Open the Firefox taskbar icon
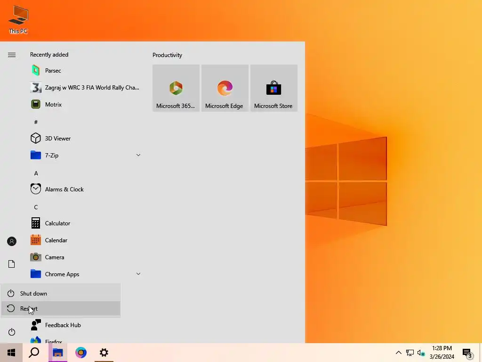The image size is (482, 362). click(81, 353)
